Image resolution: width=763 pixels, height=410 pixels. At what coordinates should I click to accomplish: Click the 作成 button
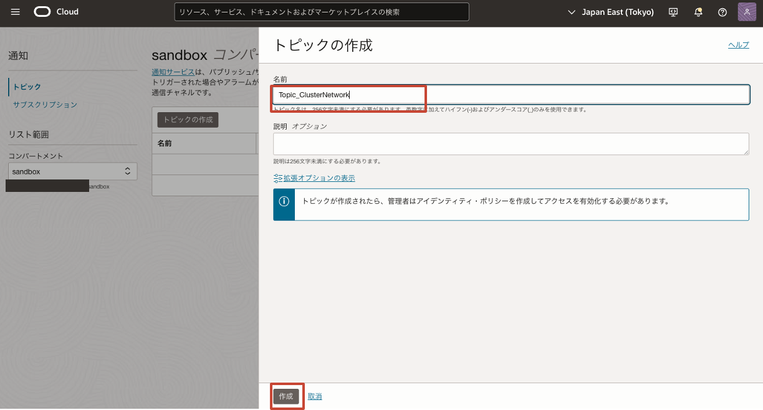pos(286,396)
